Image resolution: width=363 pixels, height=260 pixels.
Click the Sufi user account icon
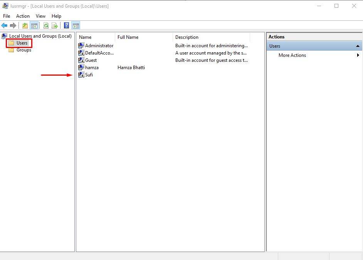[81, 75]
